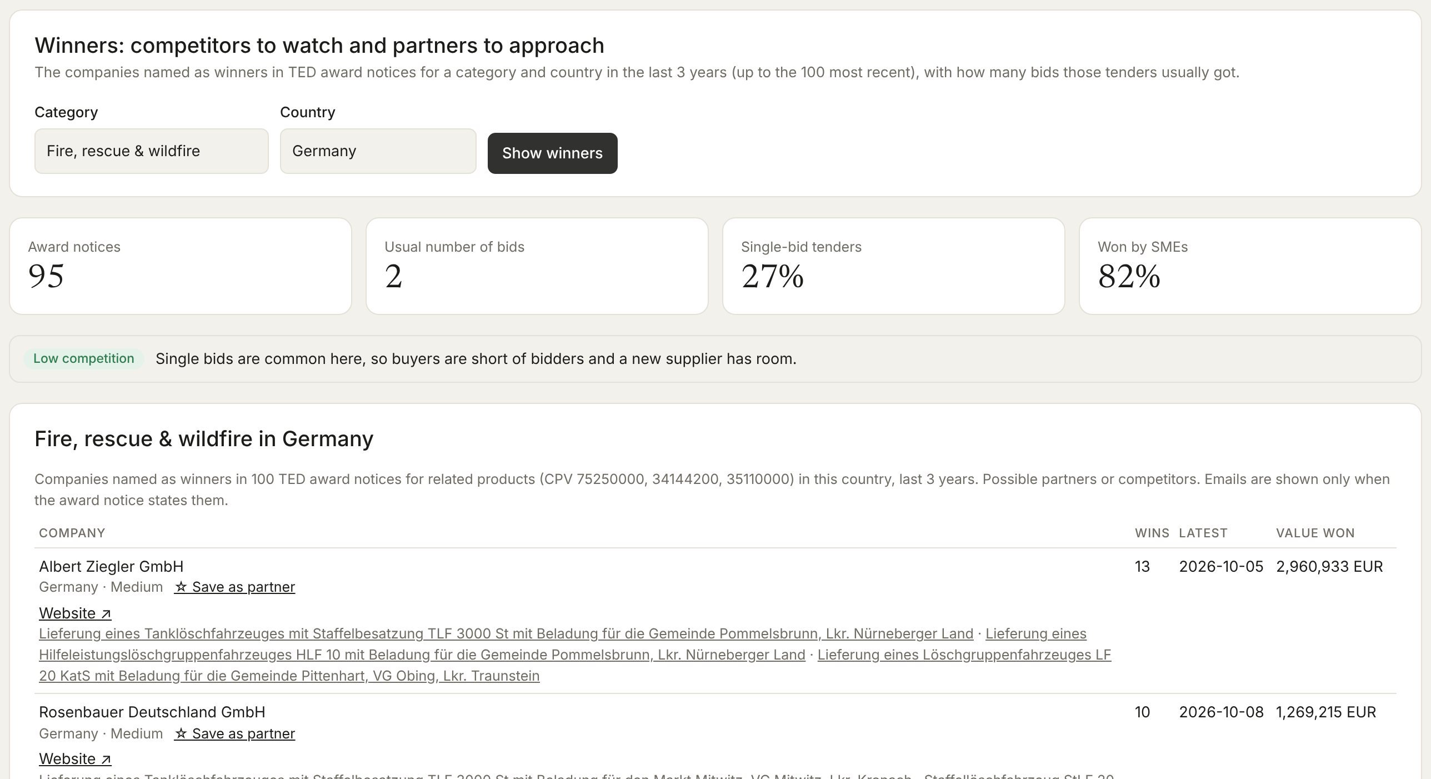Click the 2026-10-05 latest date cell
The height and width of the screenshot is (779, 1431).
tap(1221, 567)
